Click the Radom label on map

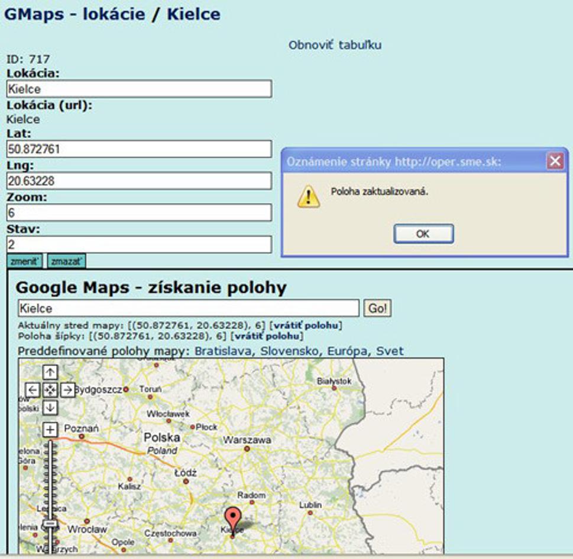[x=251, y=495]
